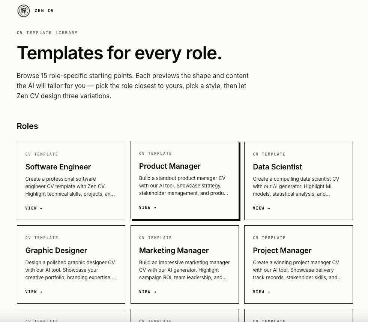This screenshot has width=368, height=322.
Task: Open the Software Engineer template card
Action: tap(71, 181)
